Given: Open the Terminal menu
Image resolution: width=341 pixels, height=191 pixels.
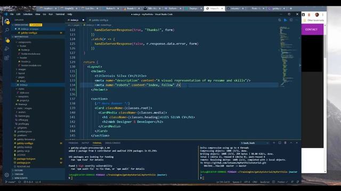Looking at the screenshot, I should 60,14.
